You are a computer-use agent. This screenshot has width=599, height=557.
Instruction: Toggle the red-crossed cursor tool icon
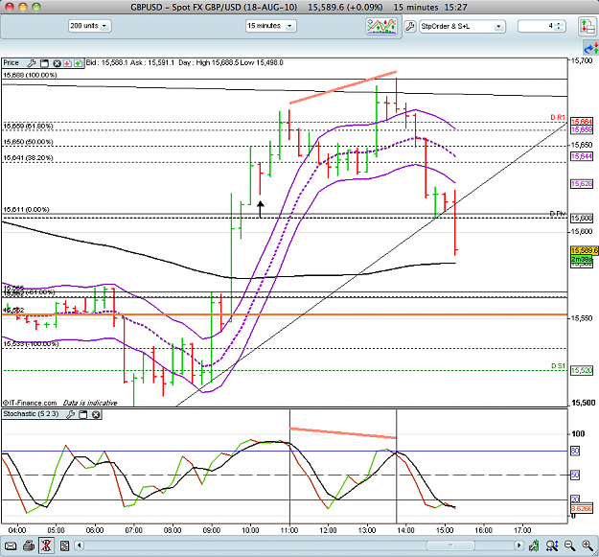pyautogui.click(x=46, y=545)
